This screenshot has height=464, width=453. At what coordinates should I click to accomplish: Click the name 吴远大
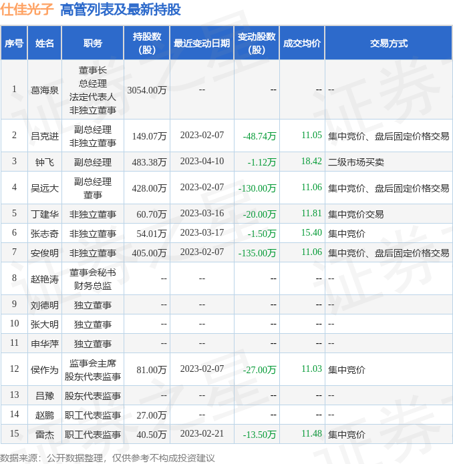click(44, 188)
